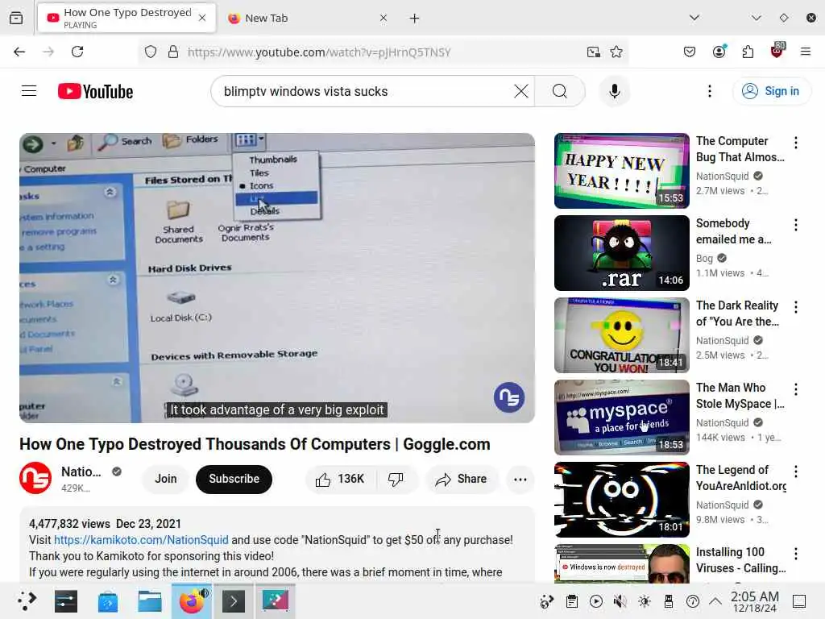The height and width of the screenshot is (619, 825).
Task: Switch to Firefox taskbar entry
Action: (192, 600)
